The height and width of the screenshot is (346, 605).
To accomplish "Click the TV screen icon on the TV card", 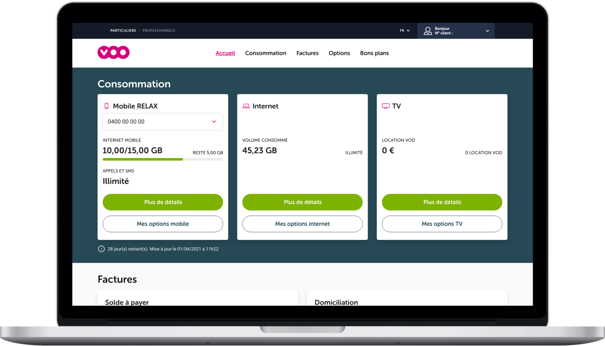I will click(x=386, y=106).
